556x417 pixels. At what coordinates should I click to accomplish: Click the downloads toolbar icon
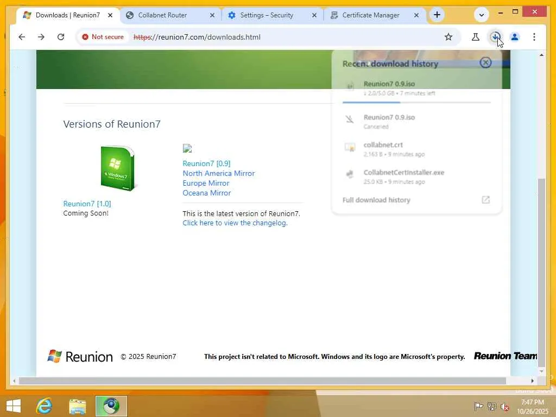[x=495, y=37]
